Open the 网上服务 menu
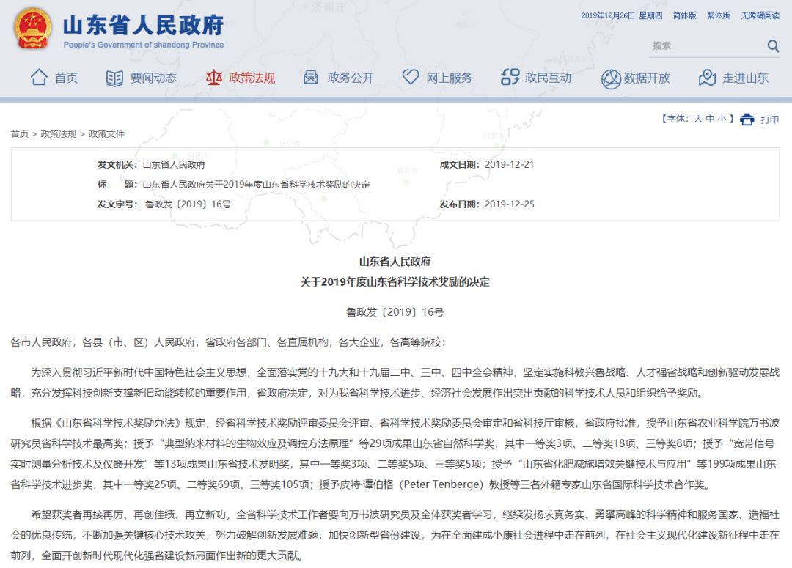 pos(449,78)
